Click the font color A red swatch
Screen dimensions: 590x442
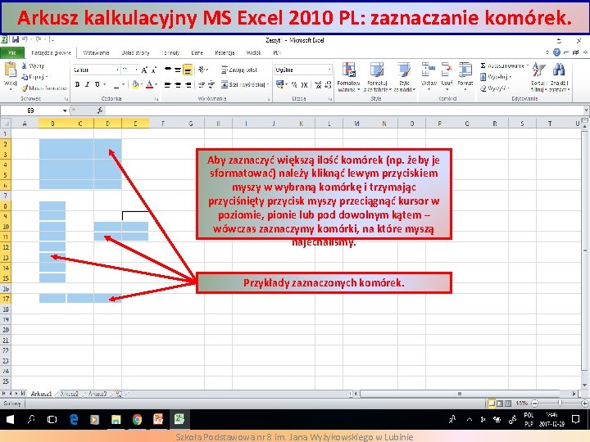click(149, 85)
